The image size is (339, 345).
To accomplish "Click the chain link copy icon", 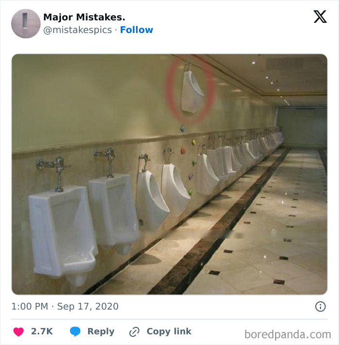I will (x=134, y=332).
